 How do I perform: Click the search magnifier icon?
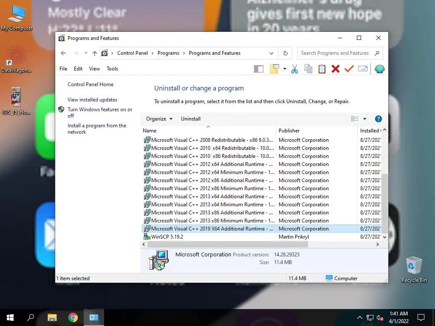tap(377, 53)
